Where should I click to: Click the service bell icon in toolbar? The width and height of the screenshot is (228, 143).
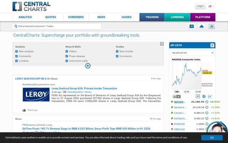(202, 26)
